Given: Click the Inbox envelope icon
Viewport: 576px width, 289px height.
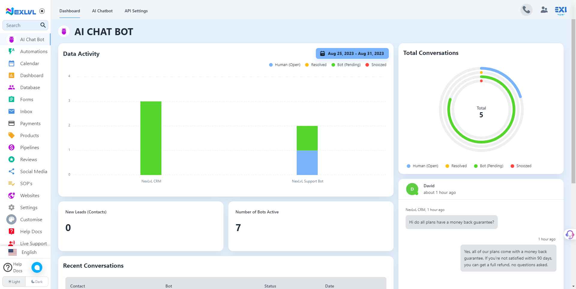Looking at the screenshot, I should [11, 111].
